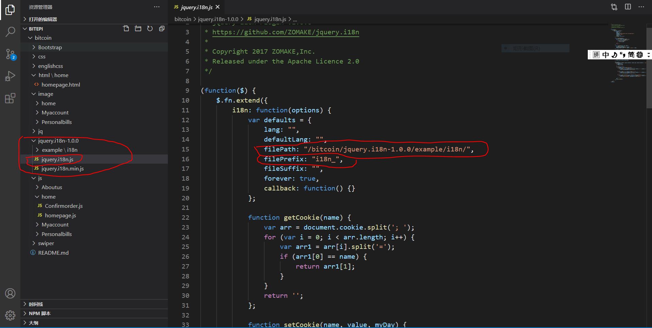Split the editor to the side
The image size is (652, 328).
pyautogui.click(x=628, y=6)
